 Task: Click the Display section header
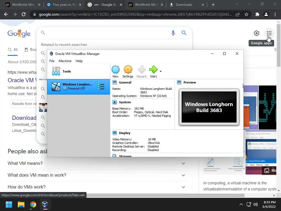(x=125, y=133)
